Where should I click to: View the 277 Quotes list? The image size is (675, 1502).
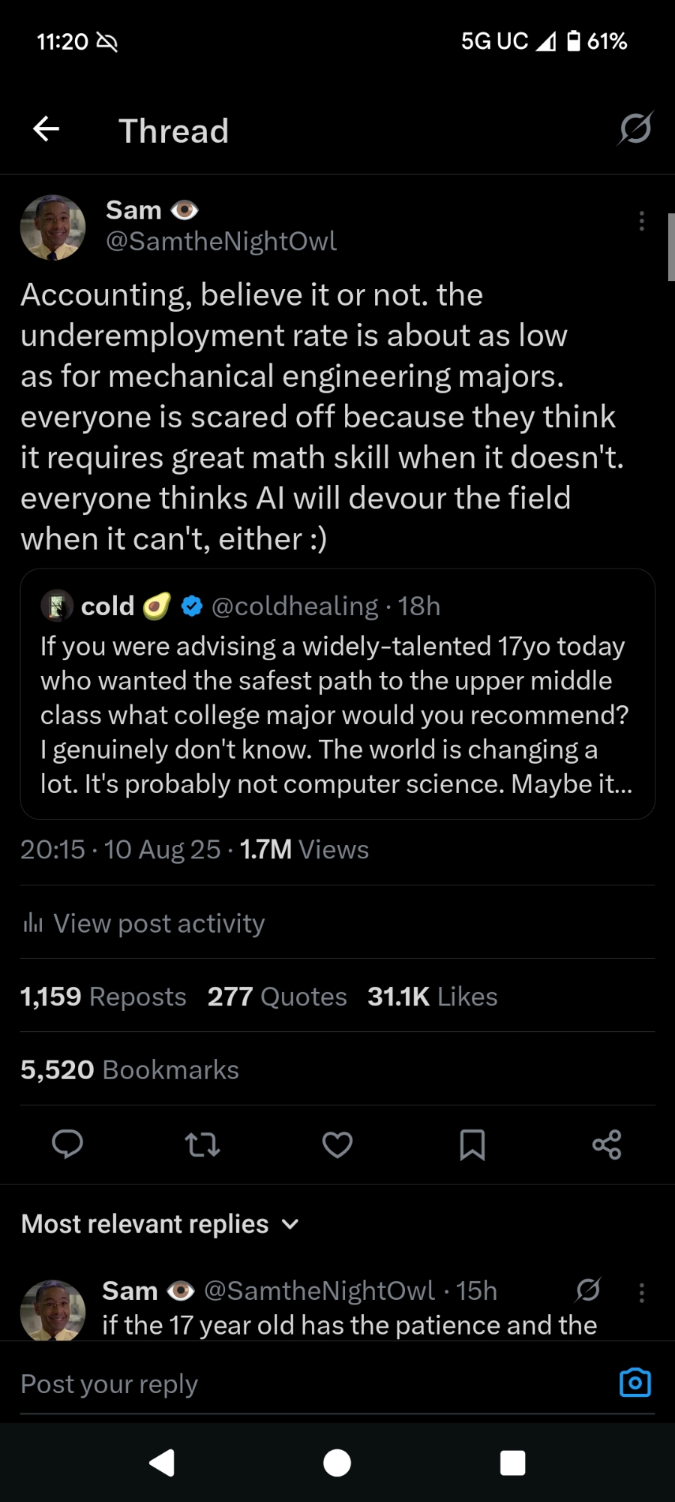(277, 997)
